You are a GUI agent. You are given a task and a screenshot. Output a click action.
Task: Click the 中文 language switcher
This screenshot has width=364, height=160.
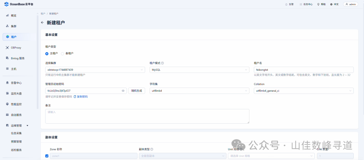[x=336, y=4]
